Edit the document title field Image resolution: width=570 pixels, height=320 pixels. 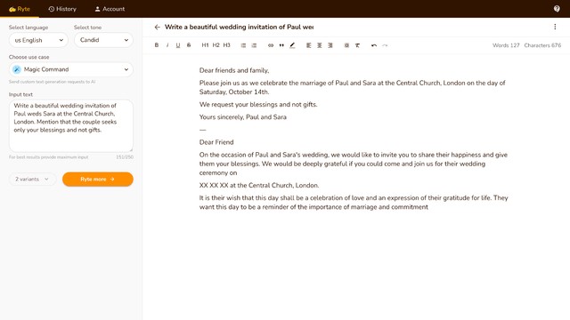click(240, 27)
